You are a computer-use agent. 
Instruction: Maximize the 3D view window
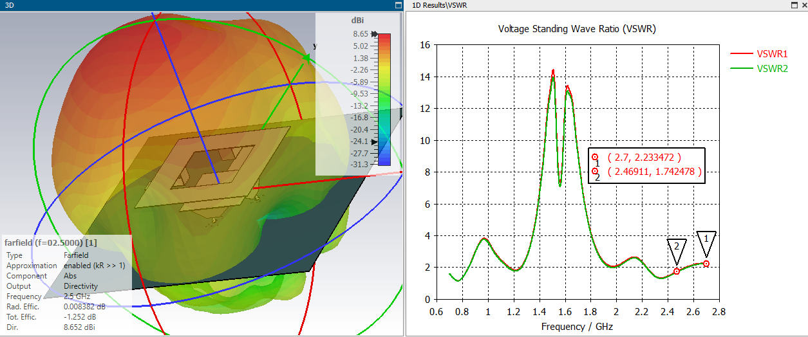[x=397, y=5]
